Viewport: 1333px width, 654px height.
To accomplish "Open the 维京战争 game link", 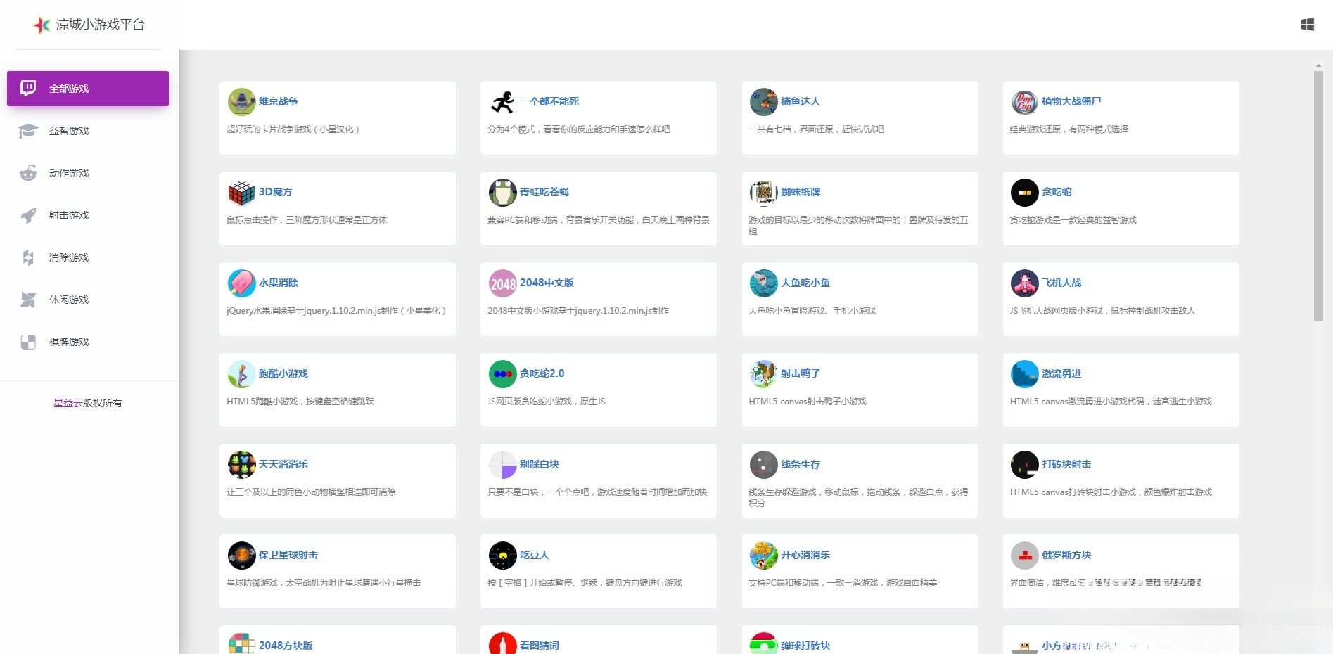I will point(279,101).
